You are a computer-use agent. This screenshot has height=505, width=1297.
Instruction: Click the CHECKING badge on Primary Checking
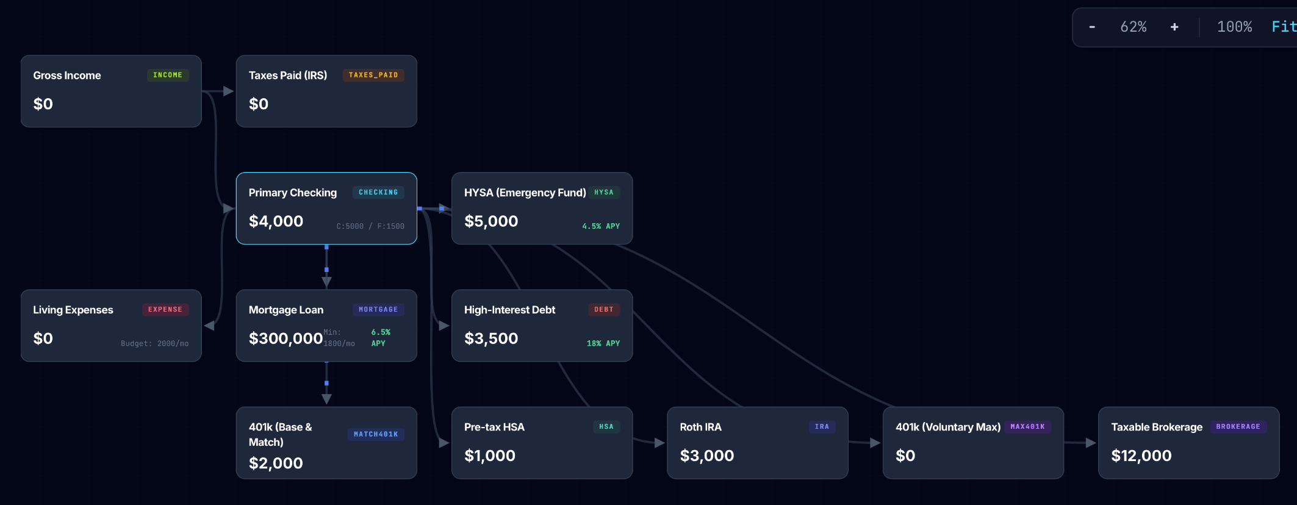tap(378, 192)
